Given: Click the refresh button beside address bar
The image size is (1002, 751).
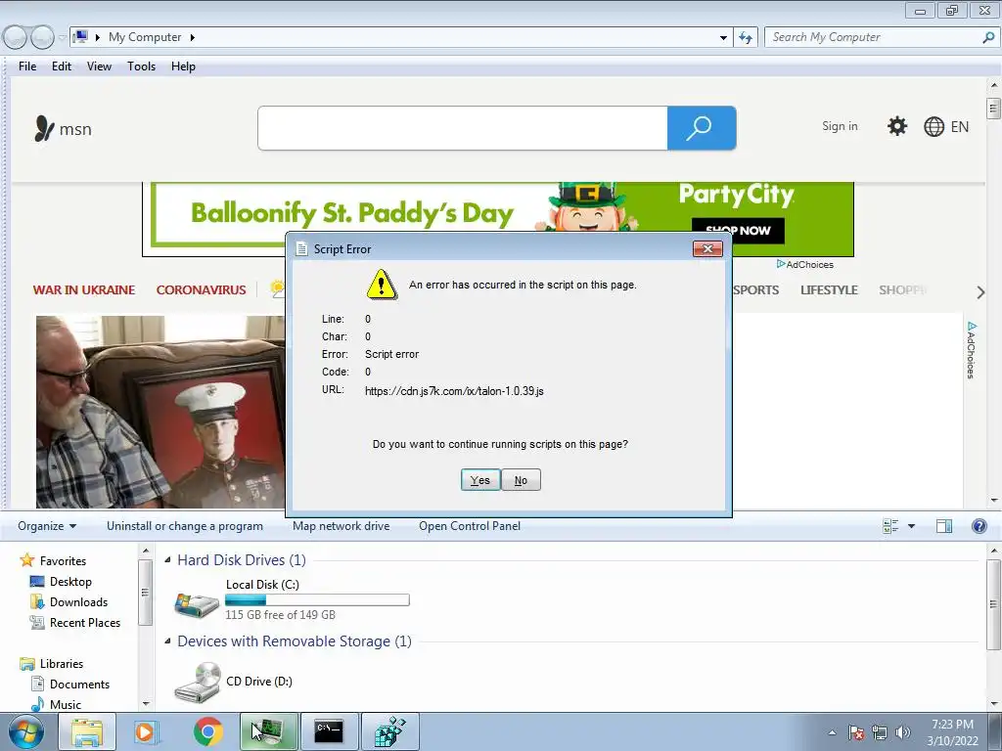Looking at the screenshot, I should [x=745, y=37].
